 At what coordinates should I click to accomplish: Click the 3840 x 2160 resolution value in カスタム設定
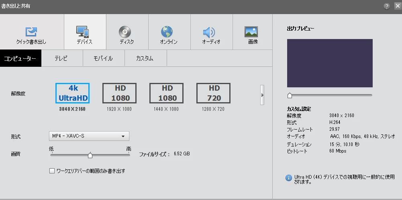click(x=341, y=115)
